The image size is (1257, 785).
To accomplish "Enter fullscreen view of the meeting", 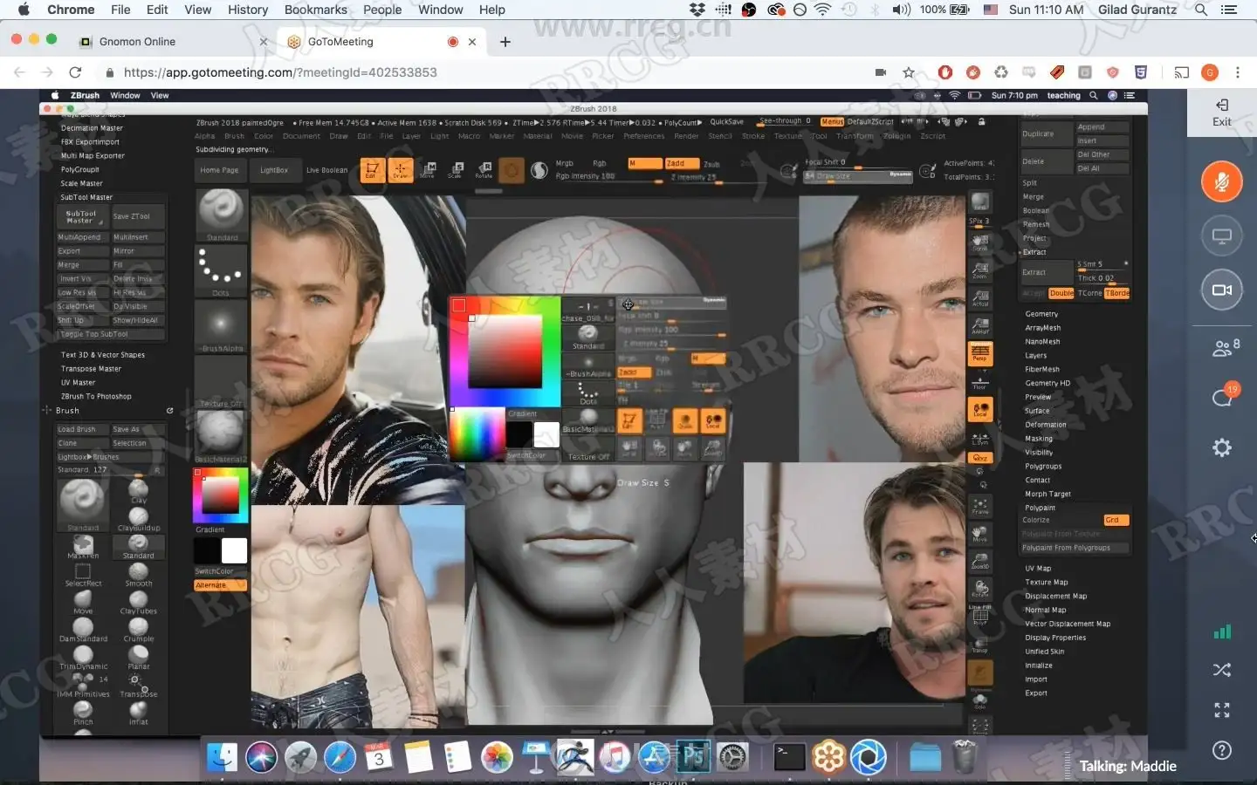I will click(x=1222, y=710).
